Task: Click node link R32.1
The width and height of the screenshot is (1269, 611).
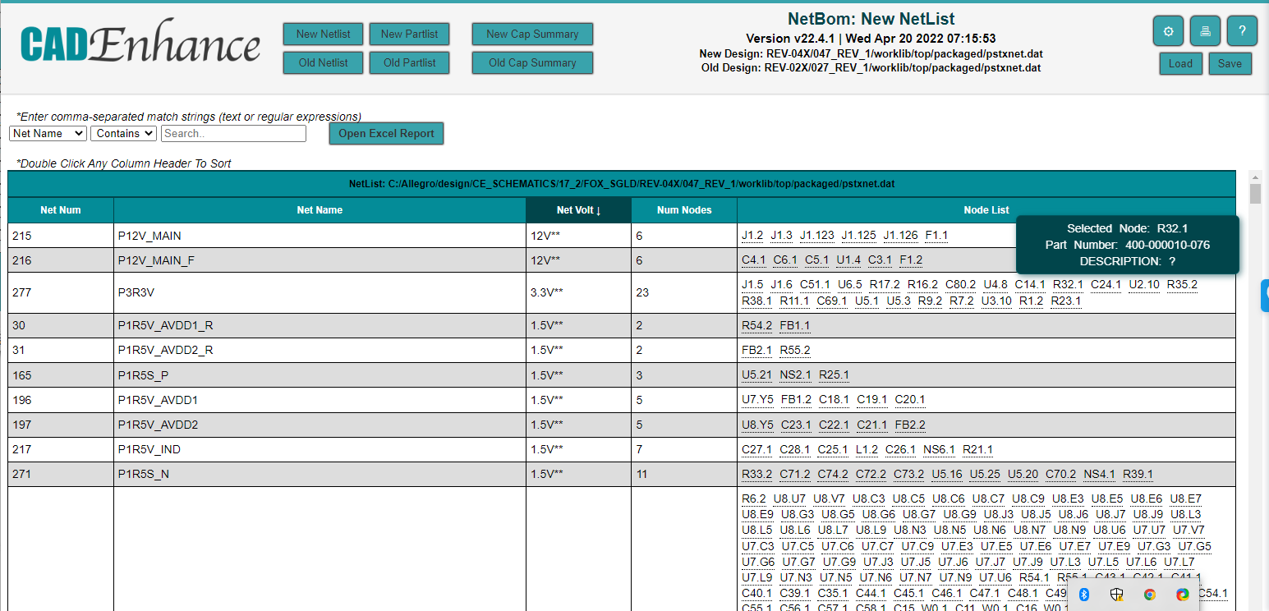Action: pos(1068,285)
